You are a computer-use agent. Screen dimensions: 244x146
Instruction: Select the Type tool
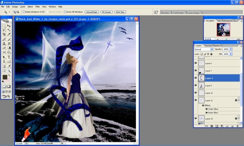pos(9,57)
